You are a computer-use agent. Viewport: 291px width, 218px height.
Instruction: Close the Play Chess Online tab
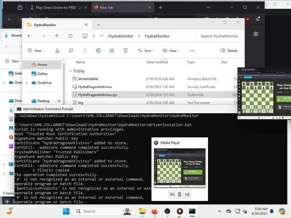coord(86,7)
